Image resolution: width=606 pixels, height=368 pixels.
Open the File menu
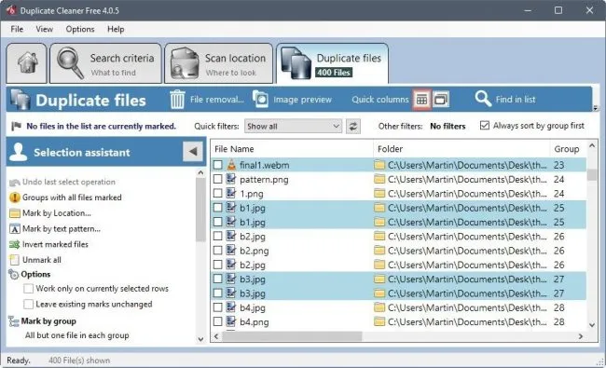pyautogui.click(x=17, y=29)
